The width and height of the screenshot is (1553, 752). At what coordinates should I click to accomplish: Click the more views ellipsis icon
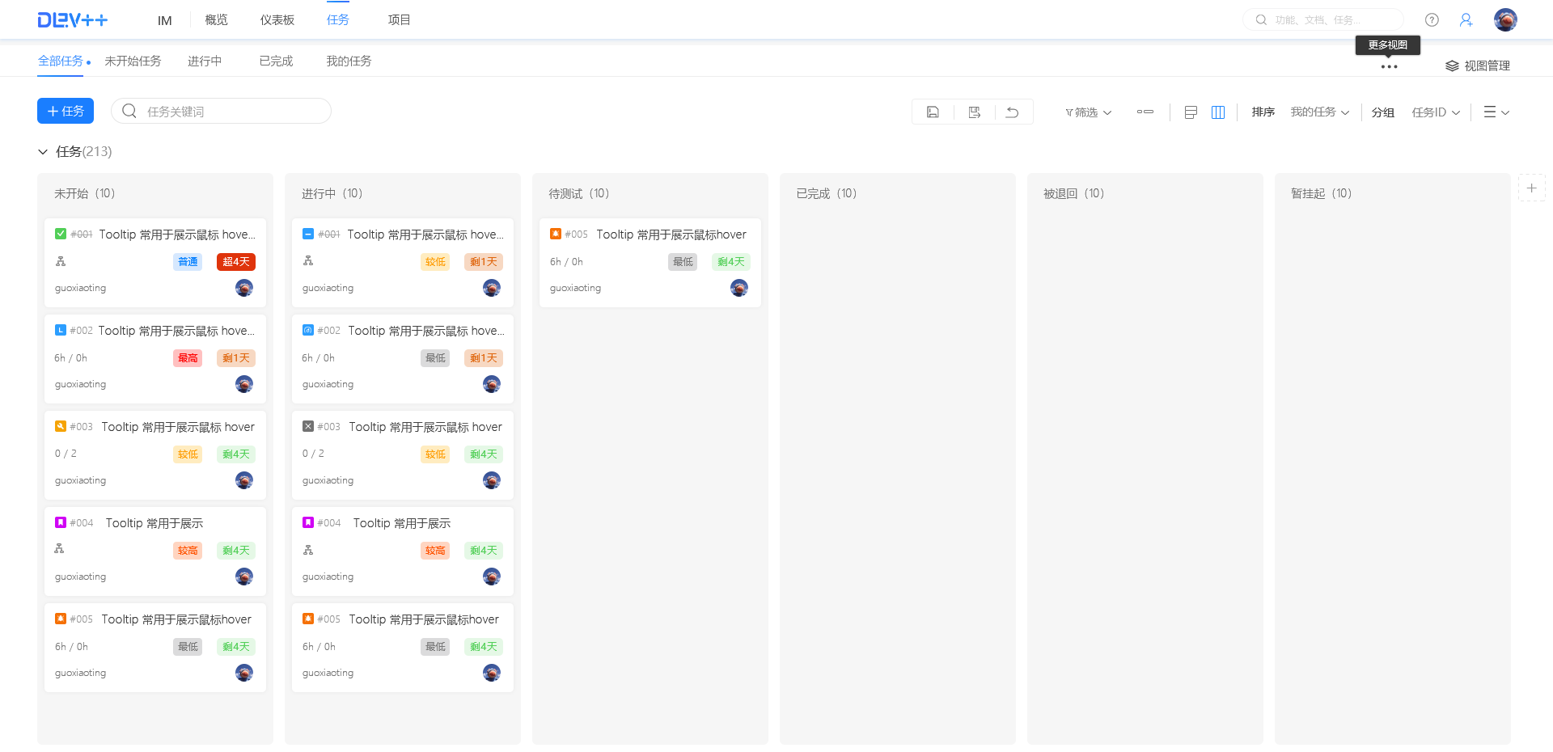[1389, 67]
